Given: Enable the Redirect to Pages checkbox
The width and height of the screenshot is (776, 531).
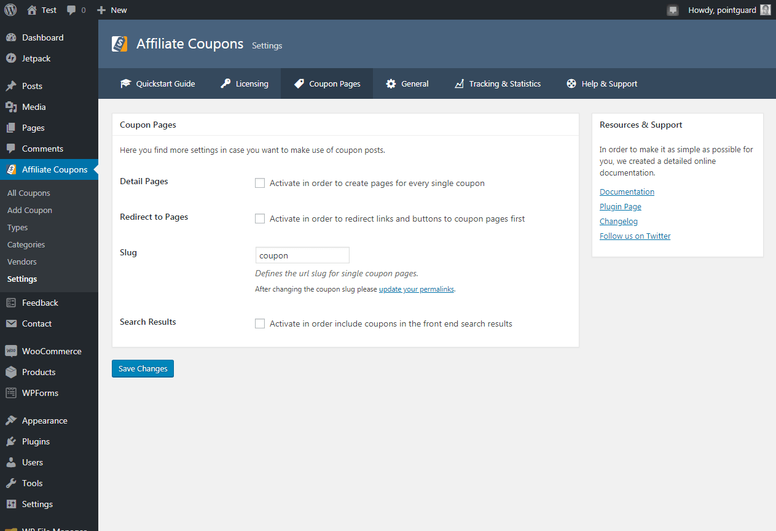Looking at the screenshot, I should coord(260,219).
